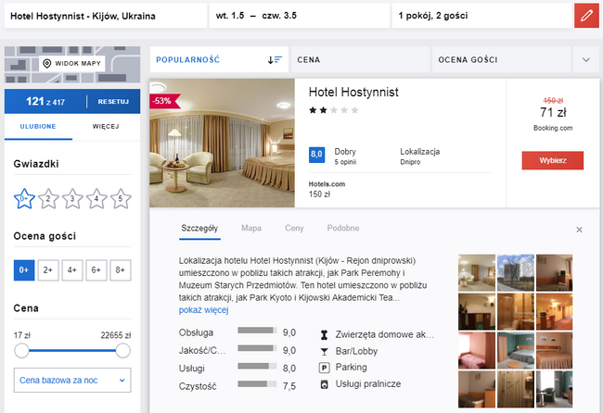Click the Obsługa 9,0 rating row
The width and height of the screenshot is (603, 413).
point(237,332)
